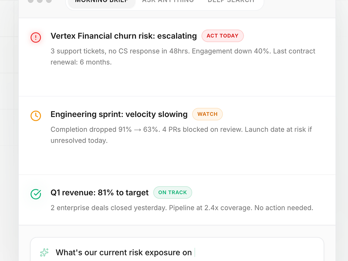The width and height of the screenshot is (348, 261).
Task: Open the Vertex Financial churn risk headline
Action: click(124, 36)
